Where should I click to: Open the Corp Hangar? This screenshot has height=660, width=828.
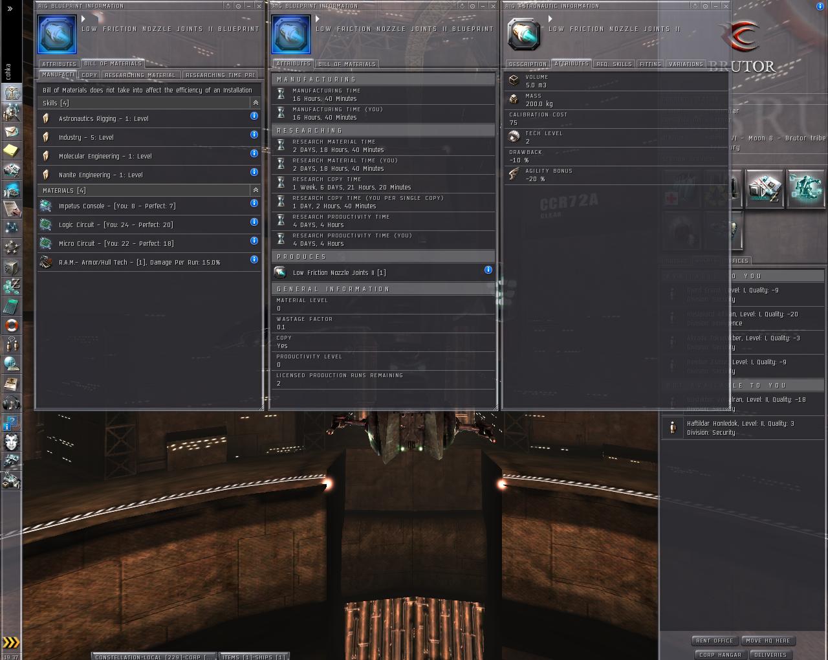720,655
